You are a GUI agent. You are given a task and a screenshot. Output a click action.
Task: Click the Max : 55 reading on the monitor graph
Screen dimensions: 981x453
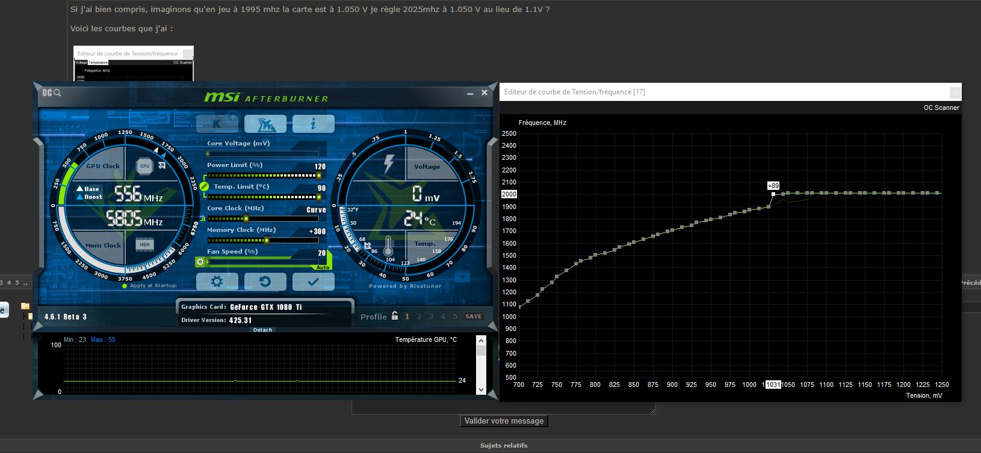103,339
